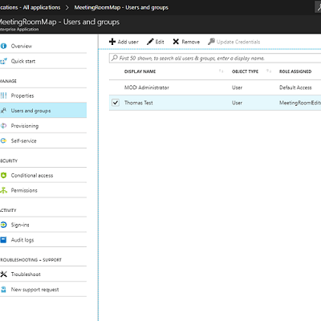The image size is (321, 321).
Task: Sort by Object Type arrows
Action: (269, 71)
